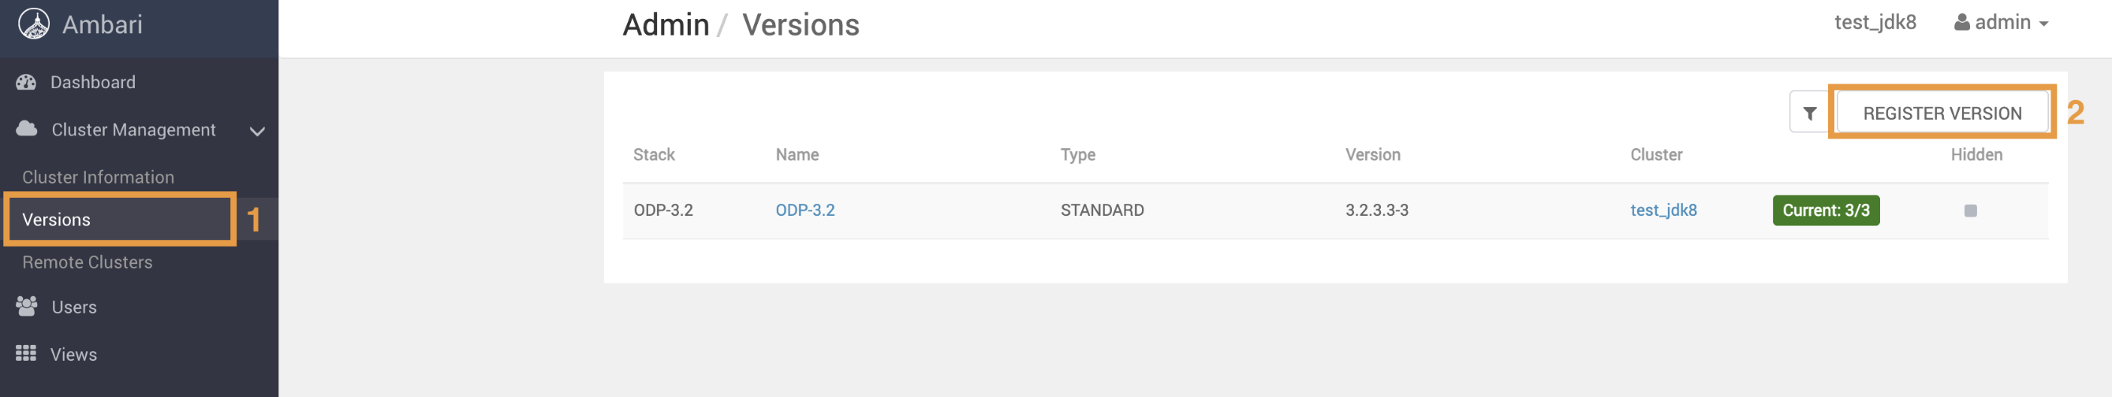This screenshot has width=2112, height=397.
Task: Click the test_jdk8 cluster name in header
Action: point(1875,22)
